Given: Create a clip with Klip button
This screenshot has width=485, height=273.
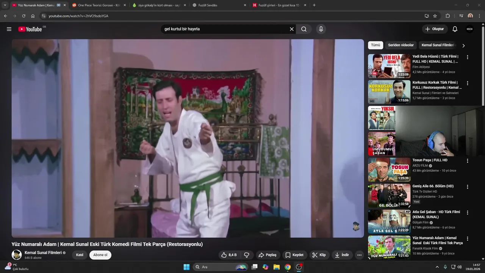Looking at the screenshot, I should pyautogui.click(x=319, y=255).
